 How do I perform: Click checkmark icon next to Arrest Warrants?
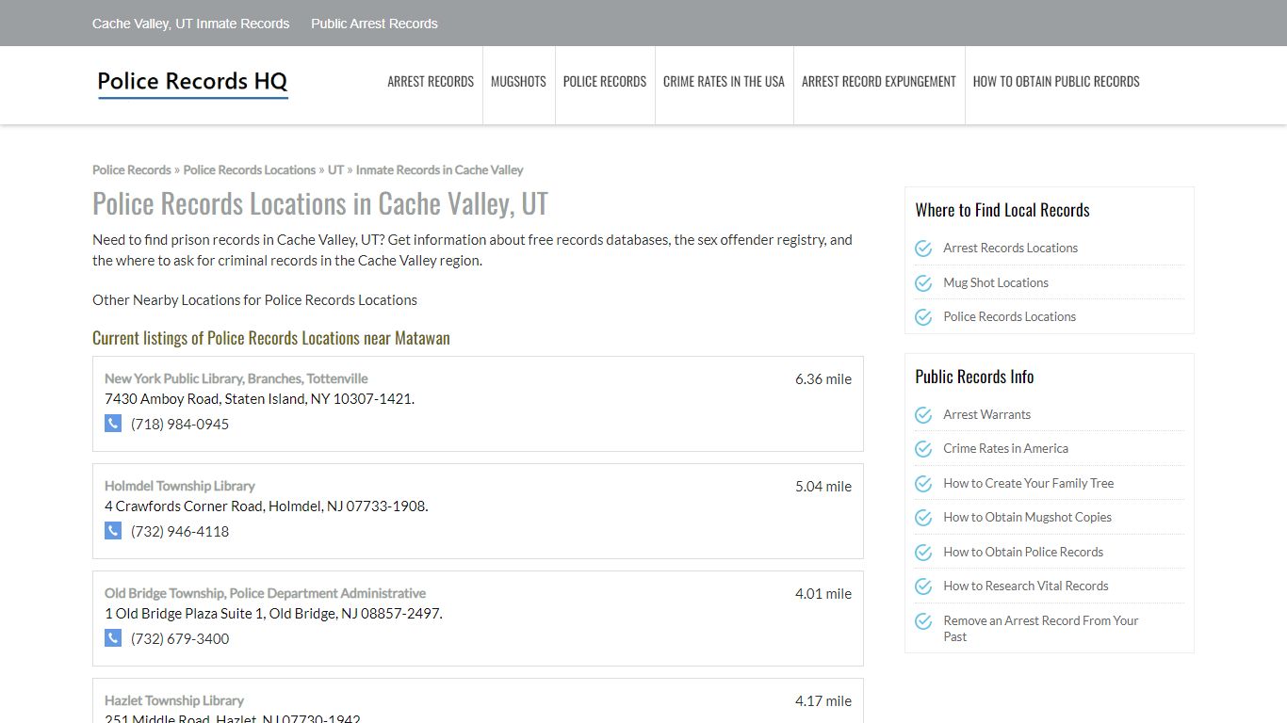(923, 415)
